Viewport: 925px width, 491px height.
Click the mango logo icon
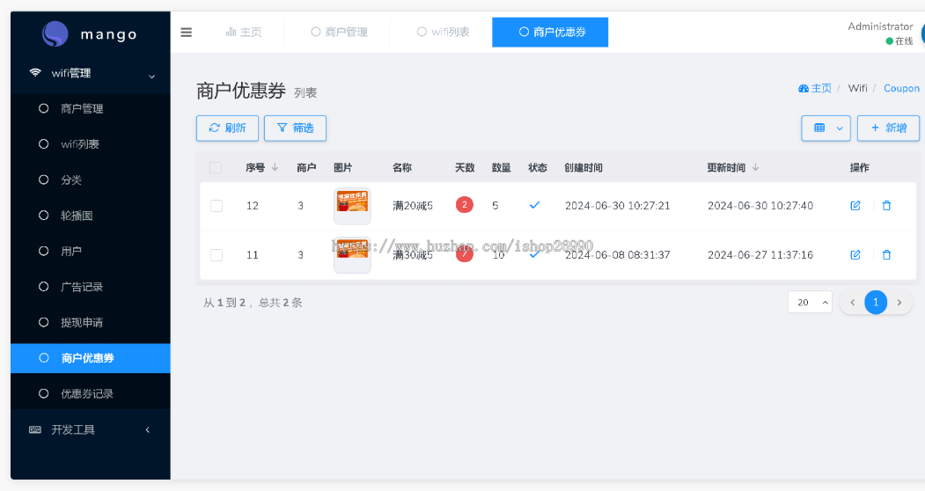55,33
